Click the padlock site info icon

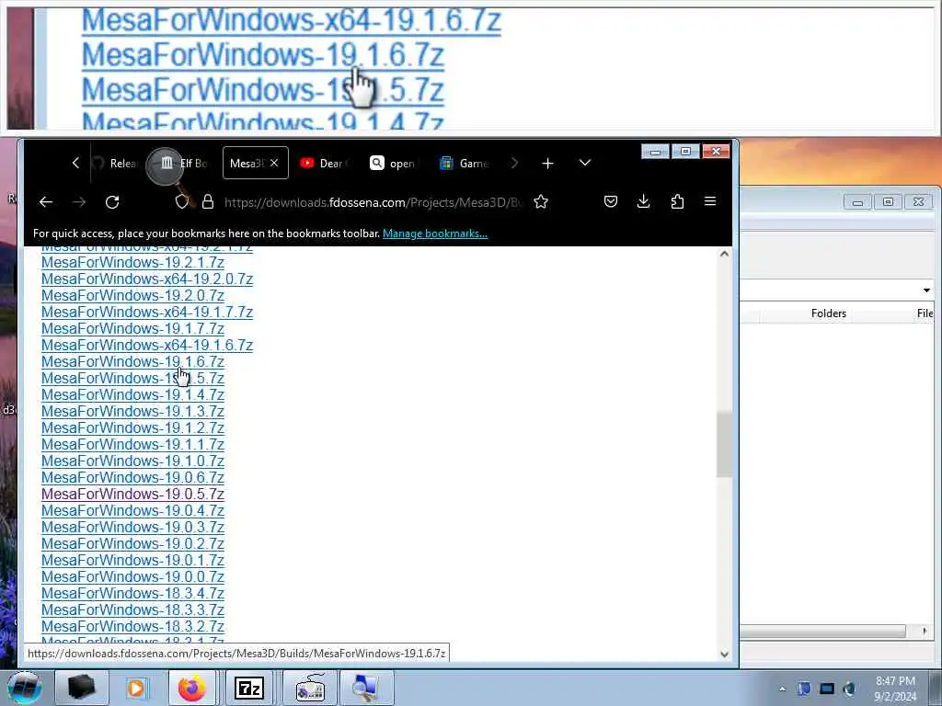pos(208,201)
